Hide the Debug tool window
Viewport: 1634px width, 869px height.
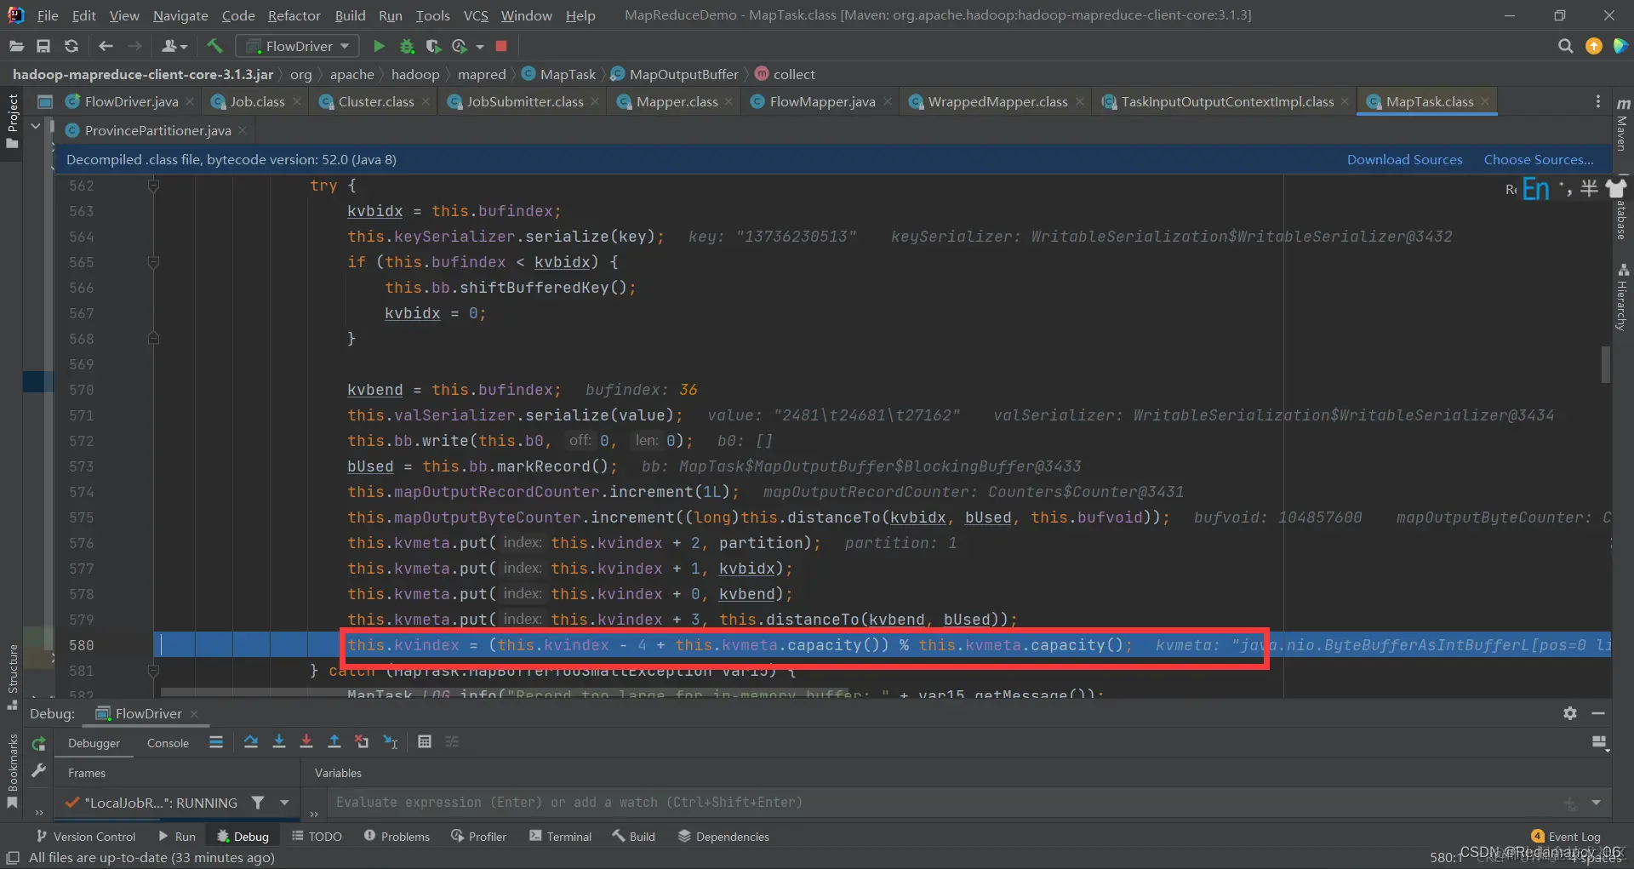click(x=1598, y=713)
